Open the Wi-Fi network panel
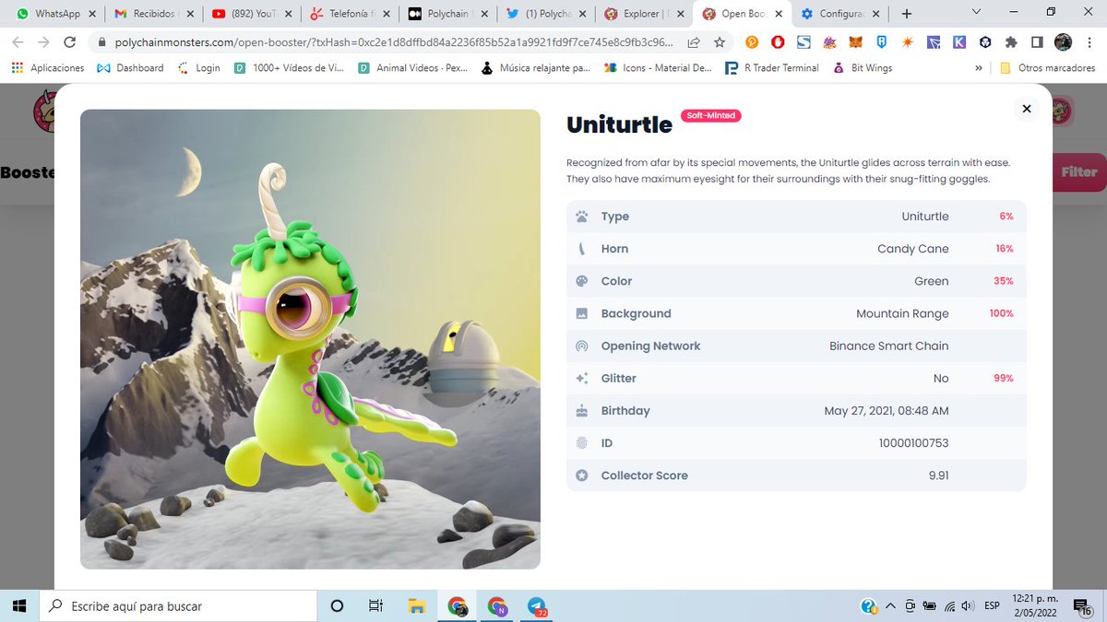This screenshot has height=622, width=1107. click(950, 606)
